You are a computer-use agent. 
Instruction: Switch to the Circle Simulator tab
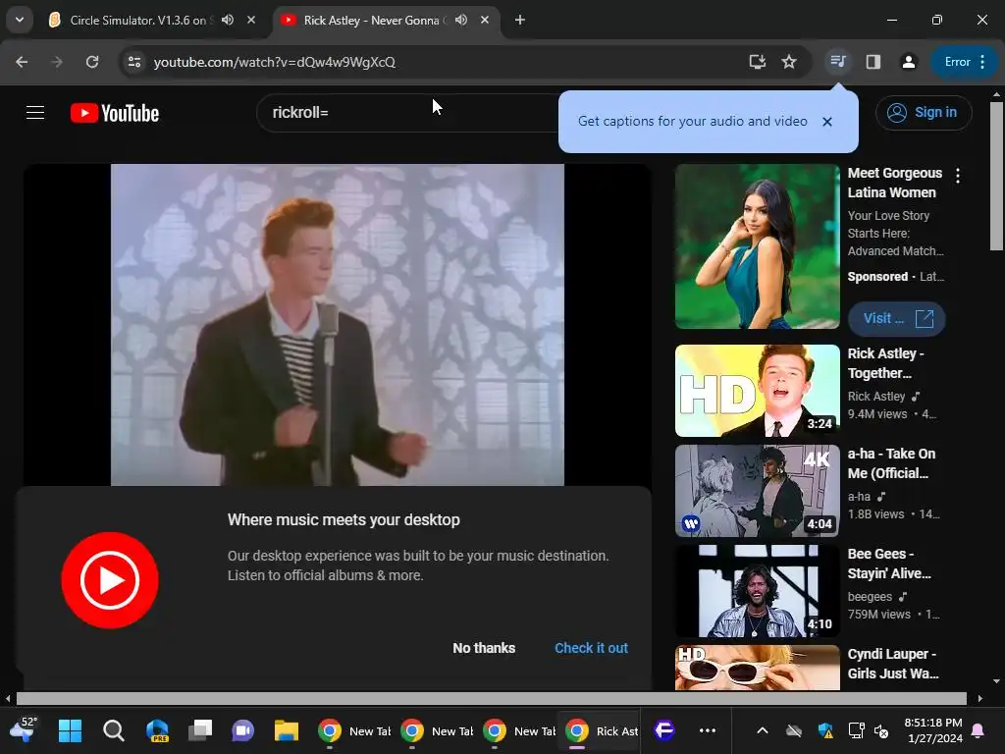click(x=132, y=20)
